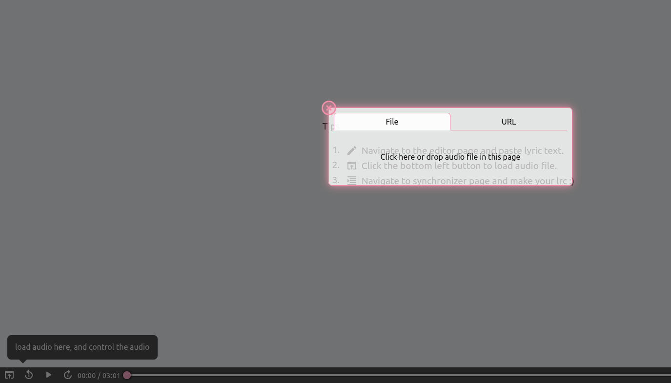Rewind audio 5 seconds
The image size is (671, 383).
tap(29, 375)
